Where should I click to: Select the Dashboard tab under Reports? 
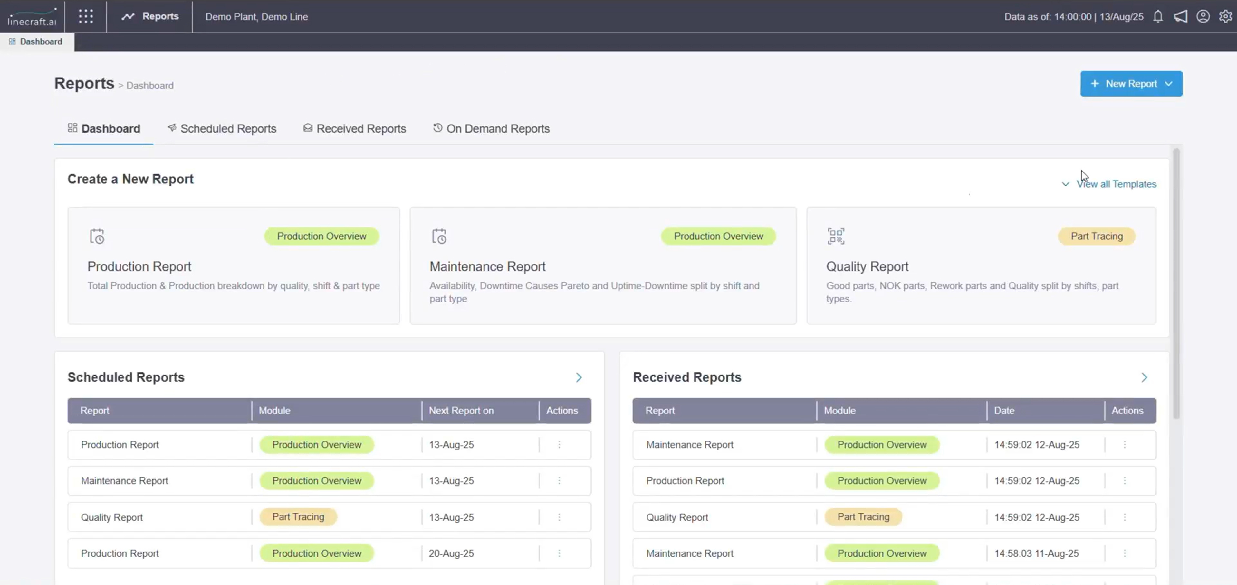pos(104,128)
